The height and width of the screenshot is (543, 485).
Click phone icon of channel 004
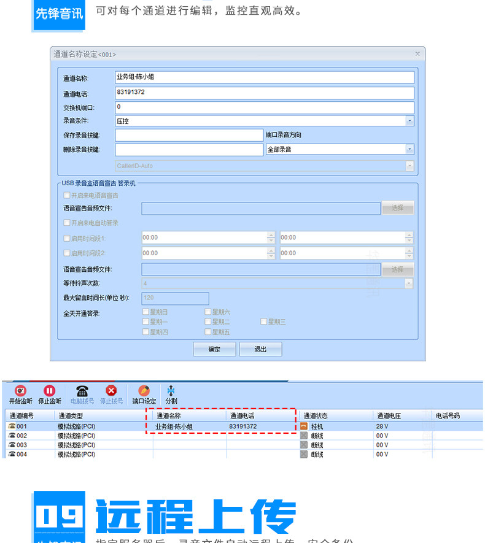pos(12,454)
